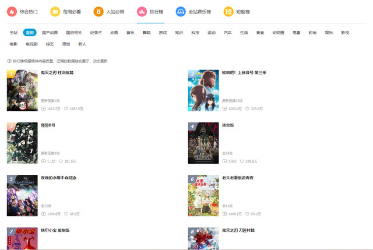Open the 鬼灭之刃 柱训练篇 poster thumbnail
This screenshot has height=250, width=373.
(22, 90)
